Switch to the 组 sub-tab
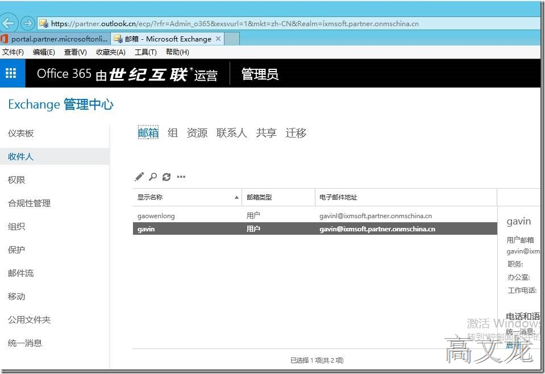 pos(173,132)
